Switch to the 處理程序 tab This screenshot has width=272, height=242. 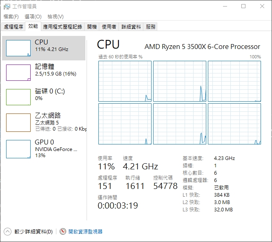(13, 27)
